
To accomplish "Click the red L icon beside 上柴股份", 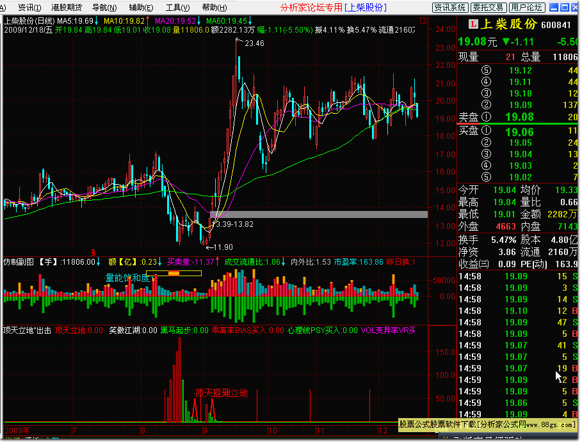I will tap(473, 24).
